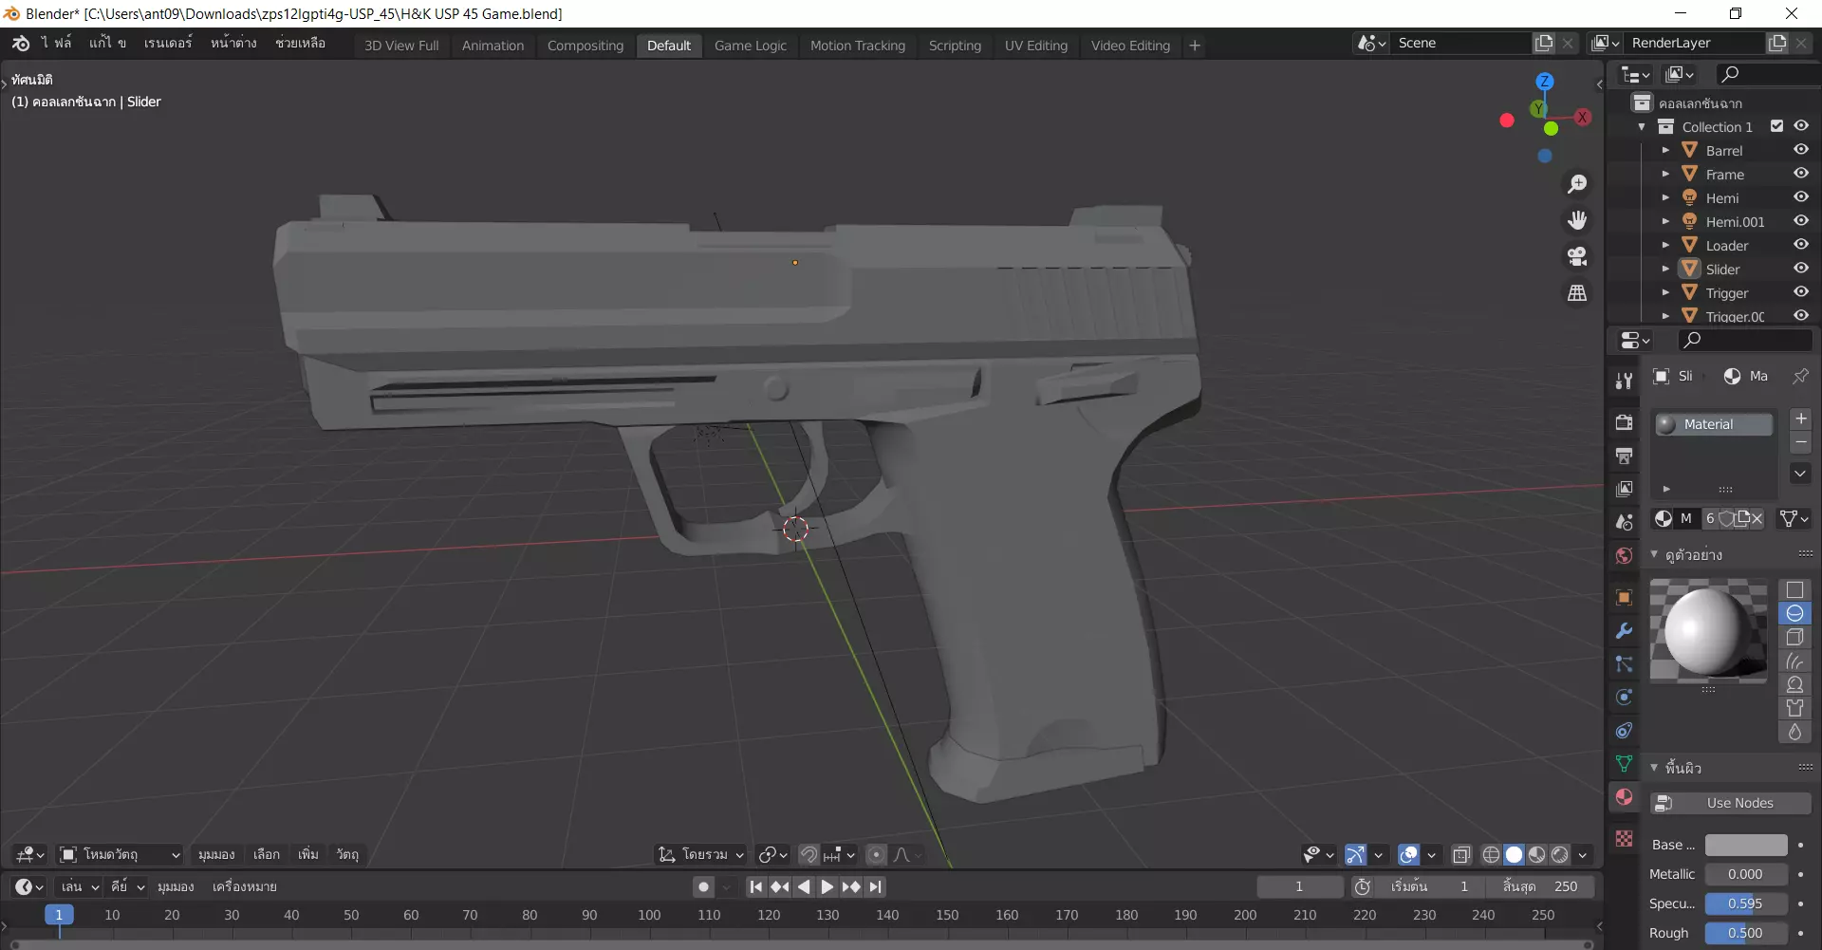Click the Use Nodes button
Viewport: 1822px width, 950px height.
pyautogui.click(x=1731, y=803)
